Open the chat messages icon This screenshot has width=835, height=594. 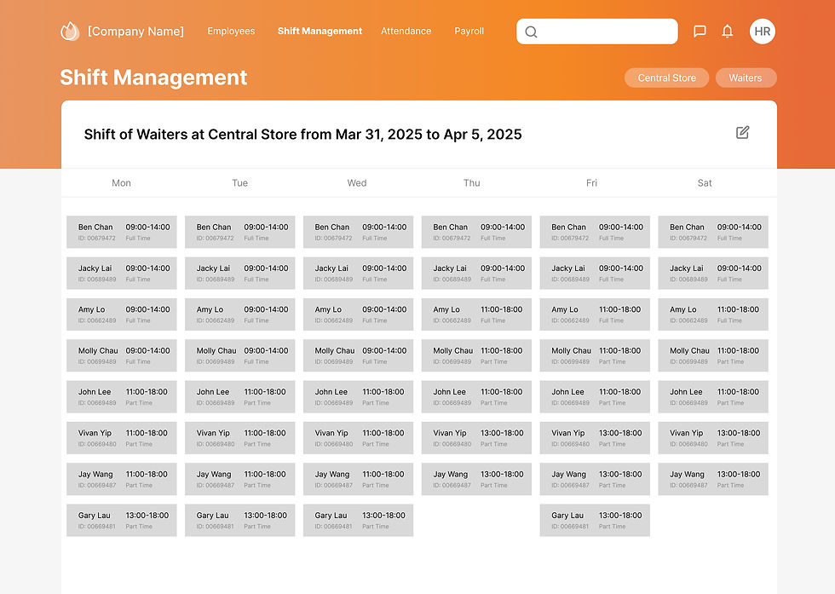coord(700,31)
